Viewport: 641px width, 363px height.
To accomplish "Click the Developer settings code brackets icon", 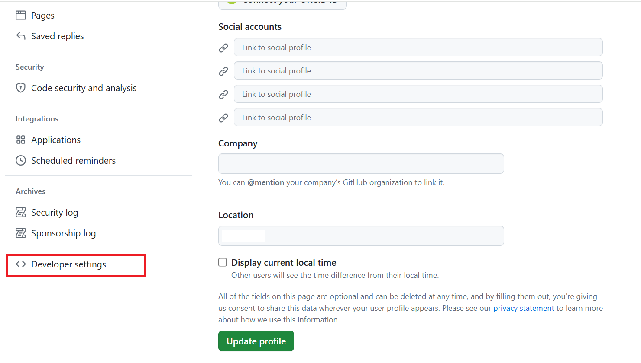I will 21,264.
